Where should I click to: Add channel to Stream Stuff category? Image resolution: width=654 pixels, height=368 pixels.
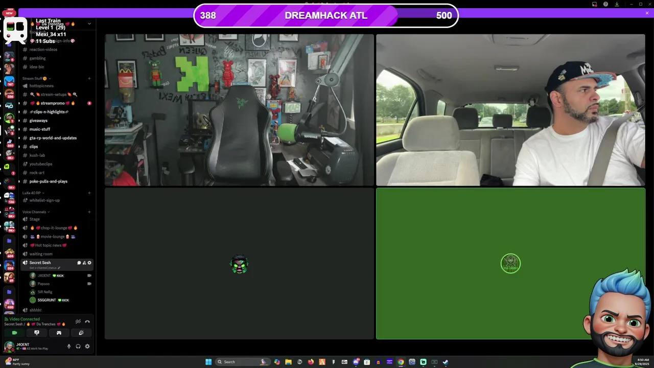coord(89,79)
